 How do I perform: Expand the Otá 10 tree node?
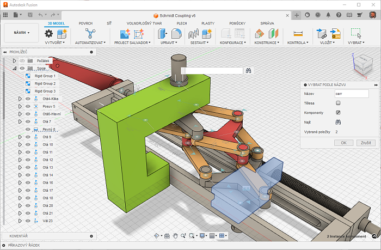click(20, 145)
